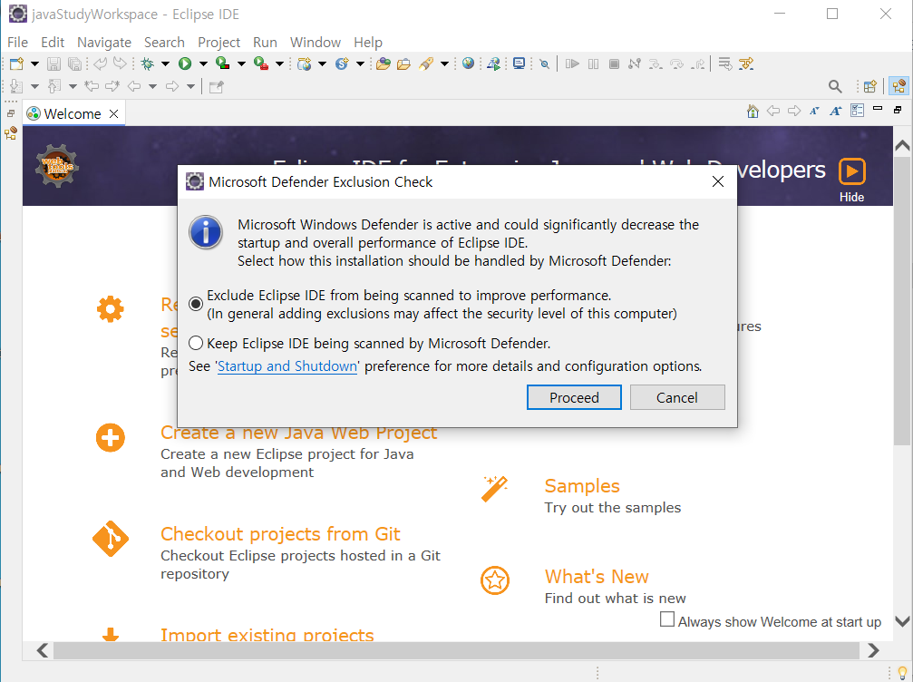This screenshot has height=682, width=913.
Task: Click the green Run button icon
Action: [185, 63]
